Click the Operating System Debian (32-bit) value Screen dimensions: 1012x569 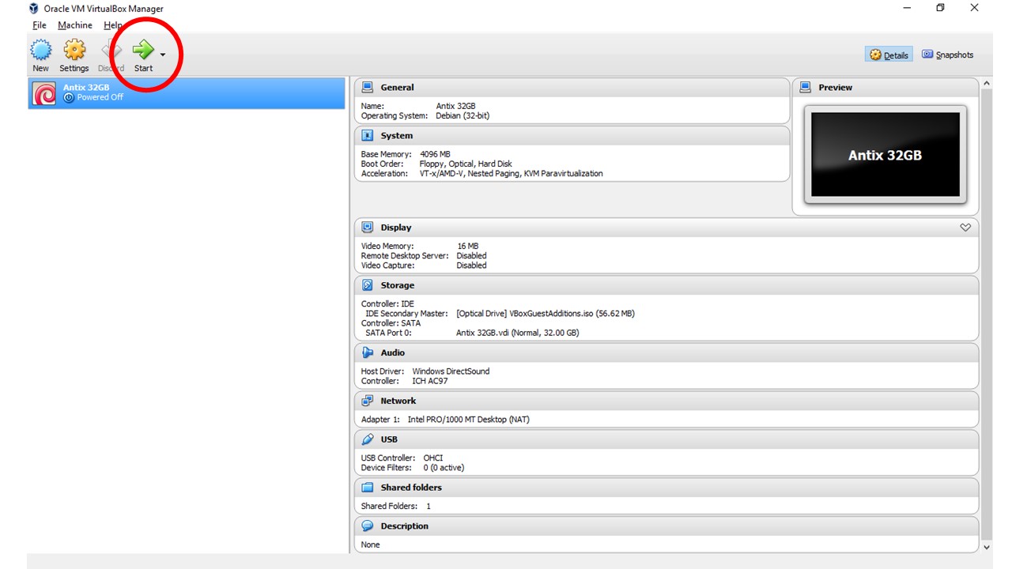click(463, 115)
